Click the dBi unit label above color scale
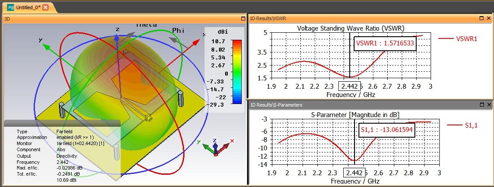 coord(223,32)
